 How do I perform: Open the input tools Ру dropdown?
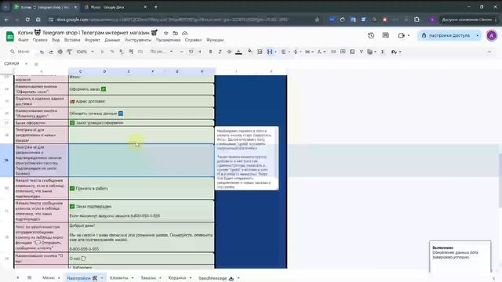pyautogui.click(x=396, y=52)
